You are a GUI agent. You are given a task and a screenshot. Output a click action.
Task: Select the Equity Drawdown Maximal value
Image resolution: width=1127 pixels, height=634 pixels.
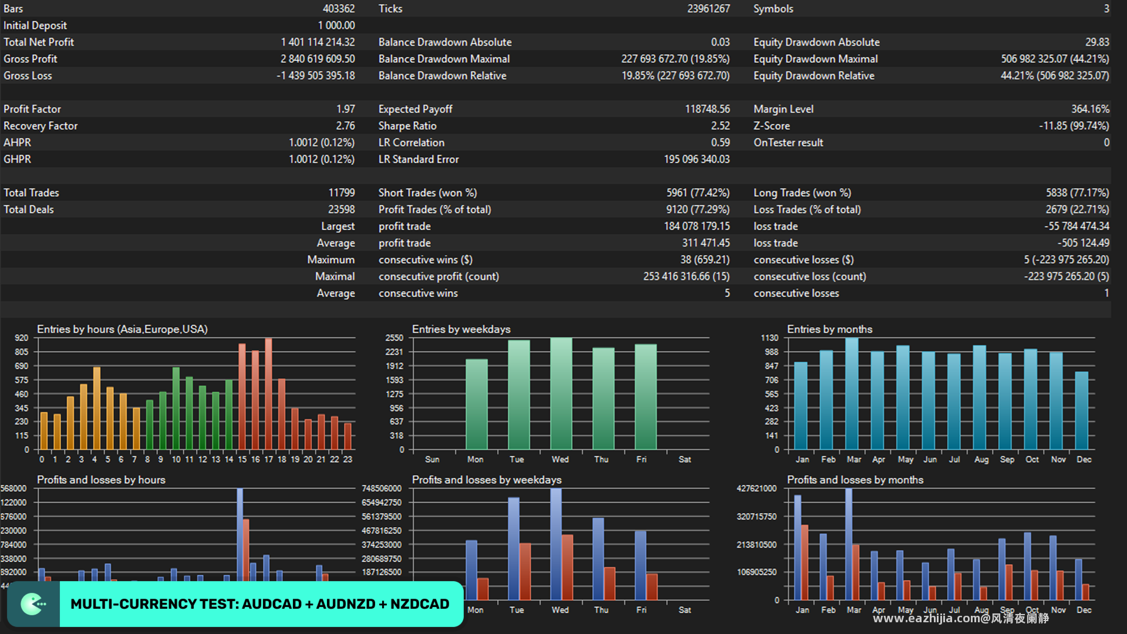point(1055,59)
